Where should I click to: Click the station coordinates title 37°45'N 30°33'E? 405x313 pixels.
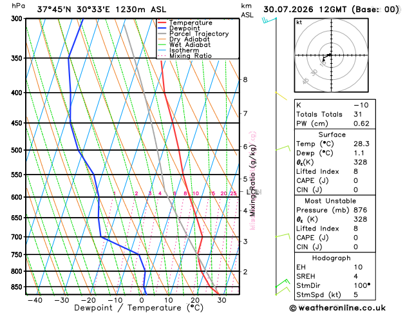click(73, 10)
